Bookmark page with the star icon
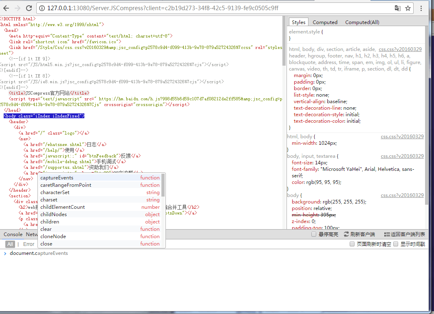 coord(408,8)
